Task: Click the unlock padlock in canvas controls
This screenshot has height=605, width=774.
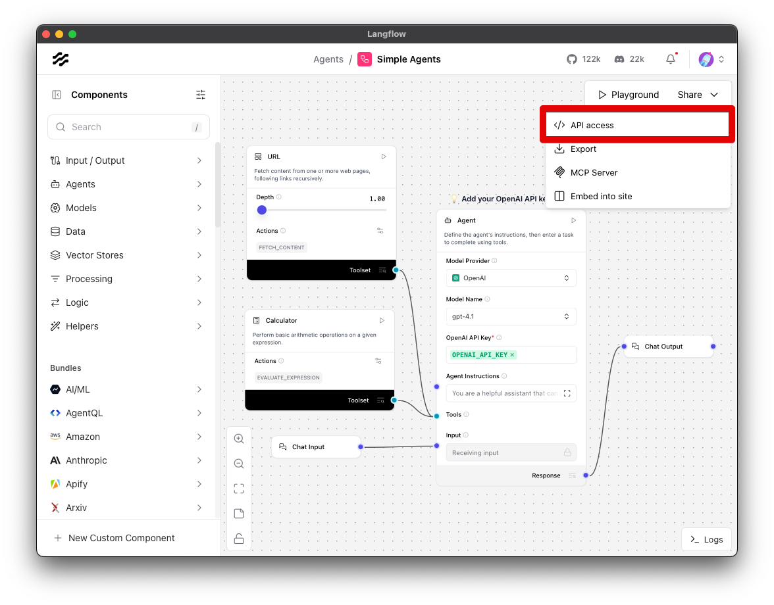Action: click(x=239, y=539)
